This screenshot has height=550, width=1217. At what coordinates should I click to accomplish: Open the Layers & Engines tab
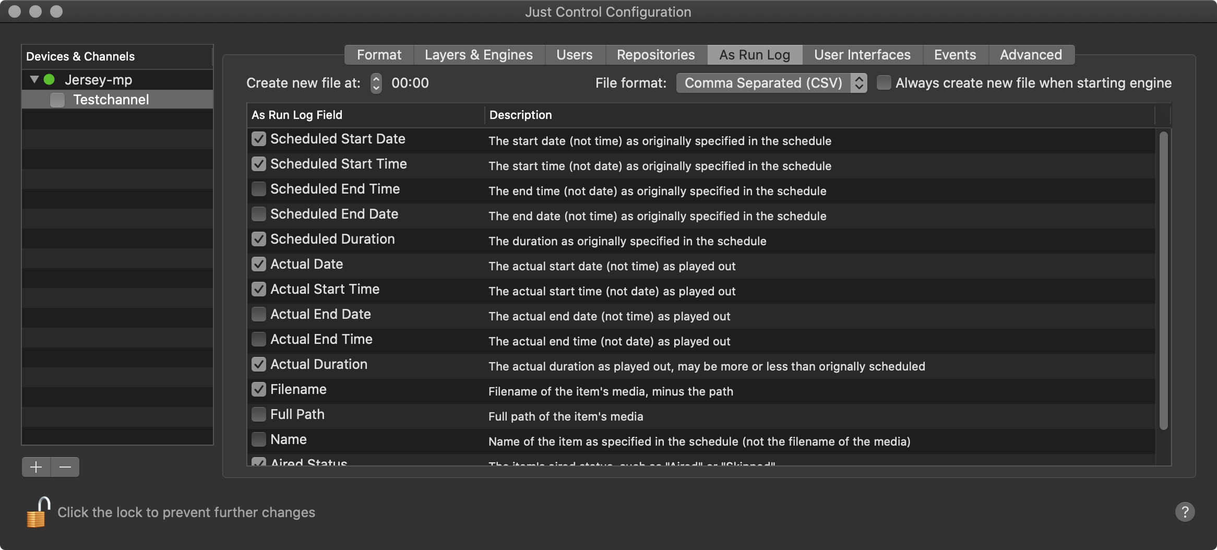[x=479, y=55]
